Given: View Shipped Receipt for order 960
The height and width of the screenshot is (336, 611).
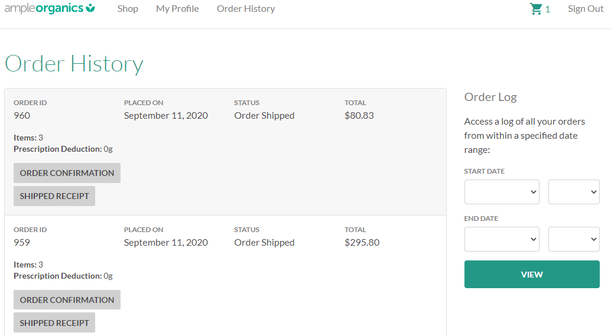Looking at the screenshot, I should click(54, 196).
